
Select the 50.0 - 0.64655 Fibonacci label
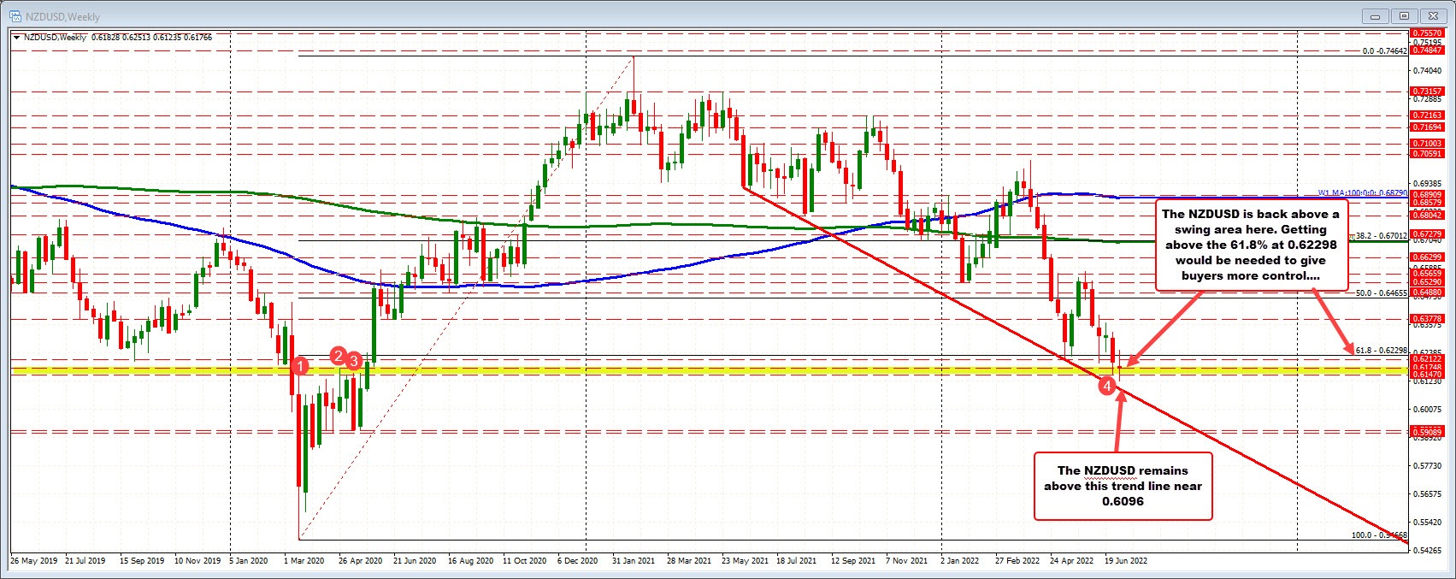point(1381,292)
